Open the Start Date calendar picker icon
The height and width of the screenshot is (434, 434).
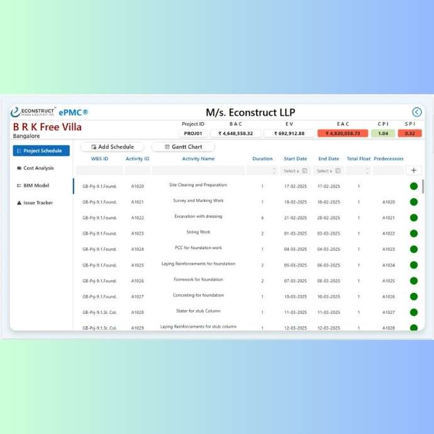coord(304,171)
